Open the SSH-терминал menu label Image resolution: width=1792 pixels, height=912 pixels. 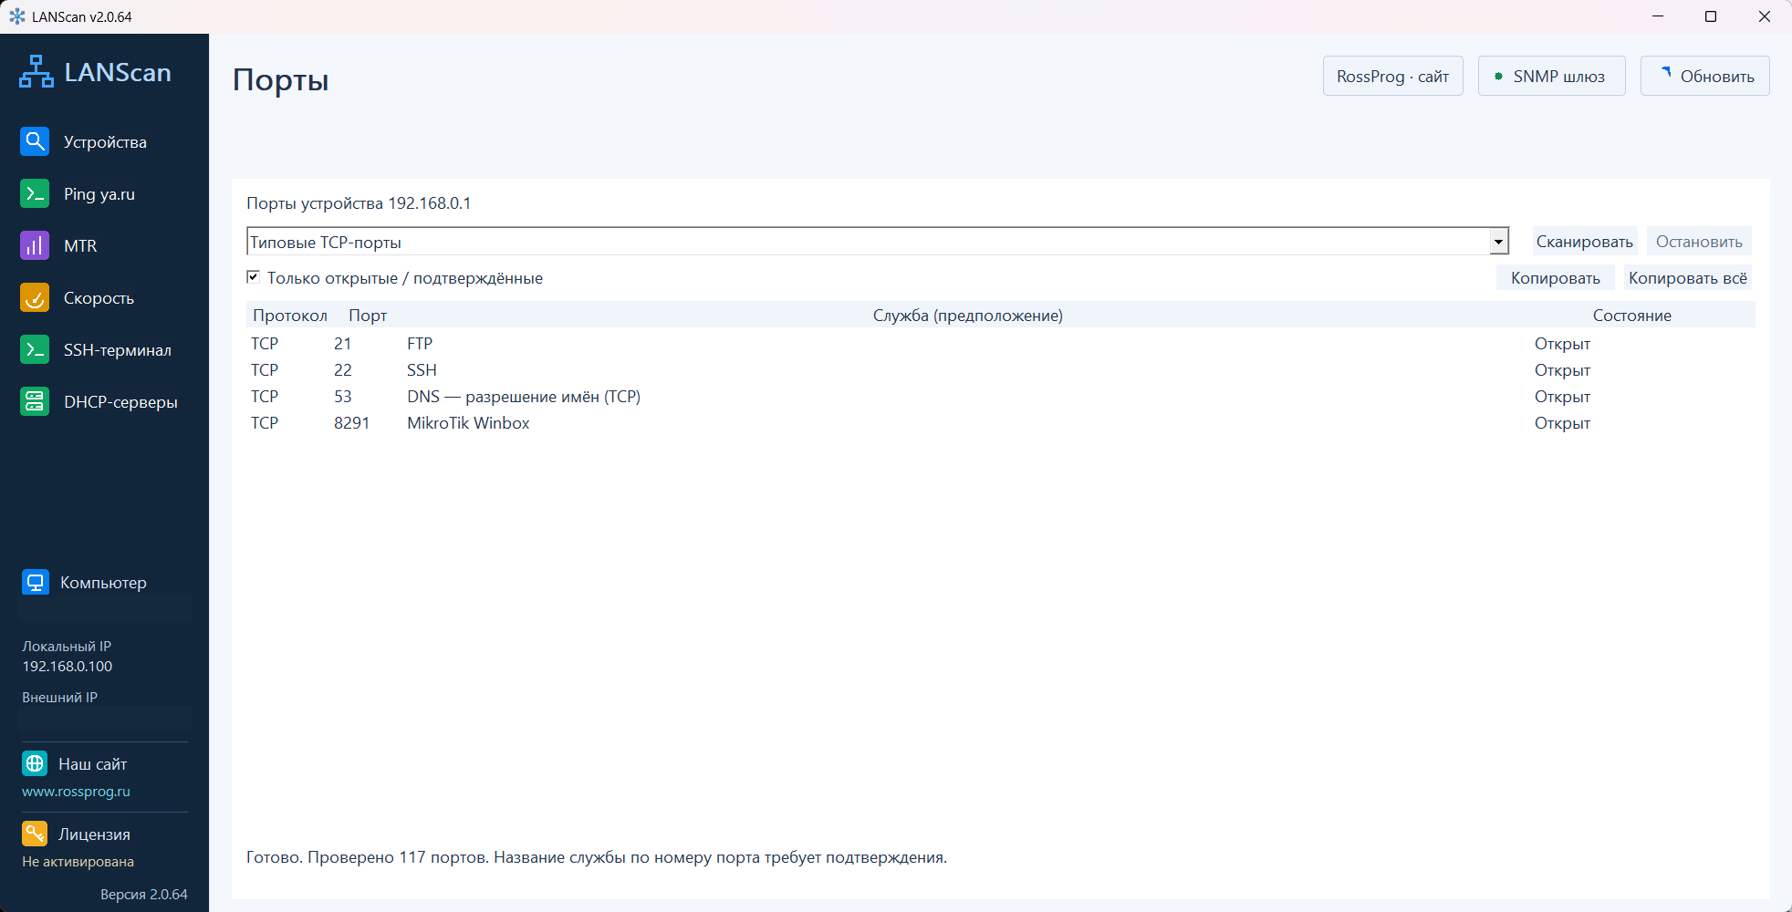[118, 350]
